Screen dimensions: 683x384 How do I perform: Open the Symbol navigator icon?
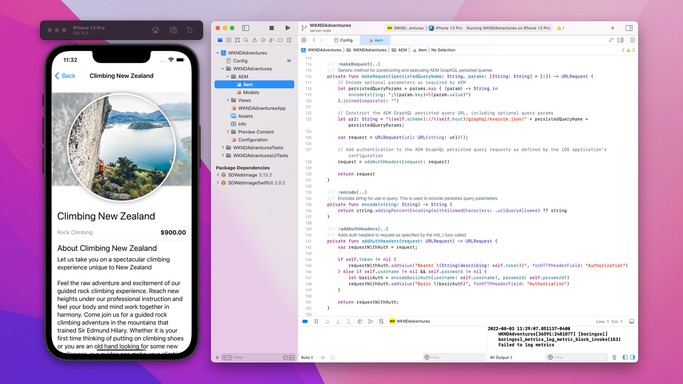pos(237,40)
